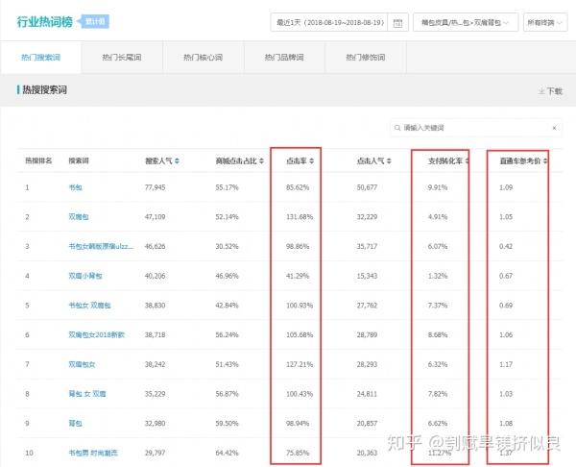Click the 搜索词 column header
Image resolution: width=576 pixels, height=467 pixels.
(79, 160)
